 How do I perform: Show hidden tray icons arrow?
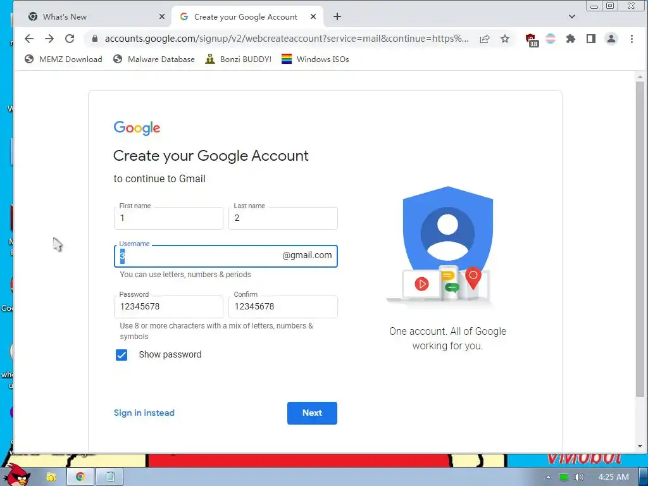coord(548,477)
